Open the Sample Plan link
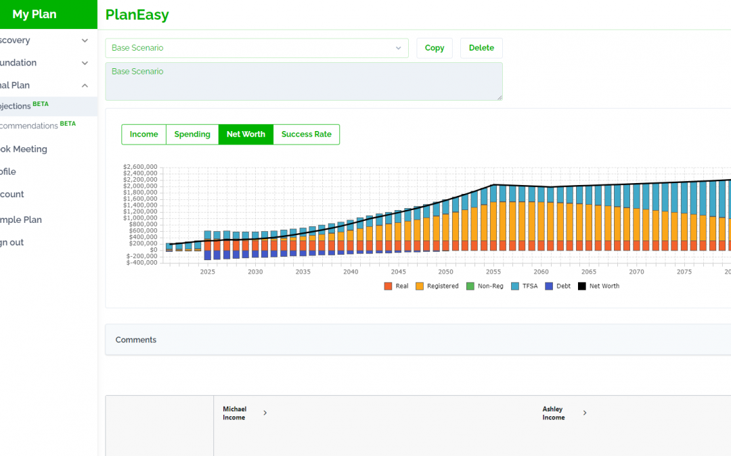This screenshot has height=456, width=731. [20, 220]
